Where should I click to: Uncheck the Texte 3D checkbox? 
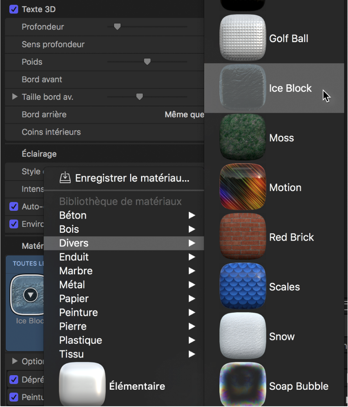point(14,9)
